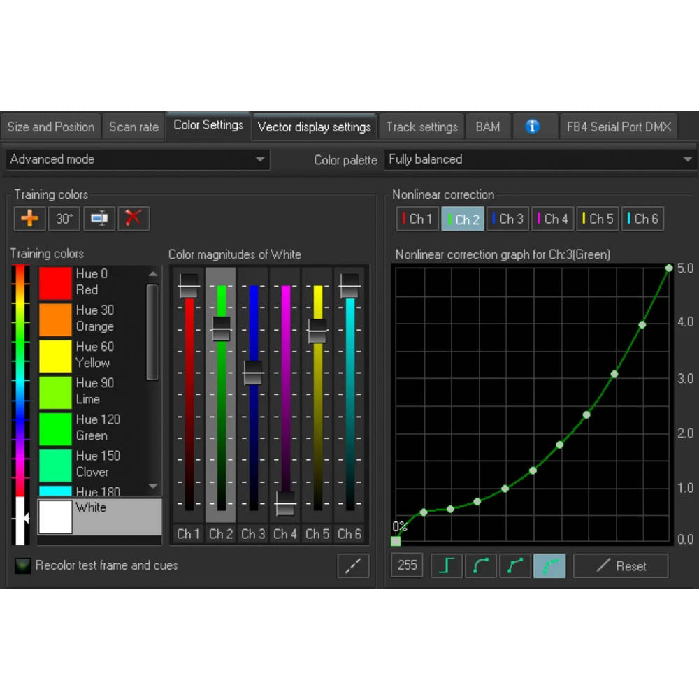Click the Ch 4 magenta slider handle
The height and width of the screenshot is (699, 699).
[285, 504]
